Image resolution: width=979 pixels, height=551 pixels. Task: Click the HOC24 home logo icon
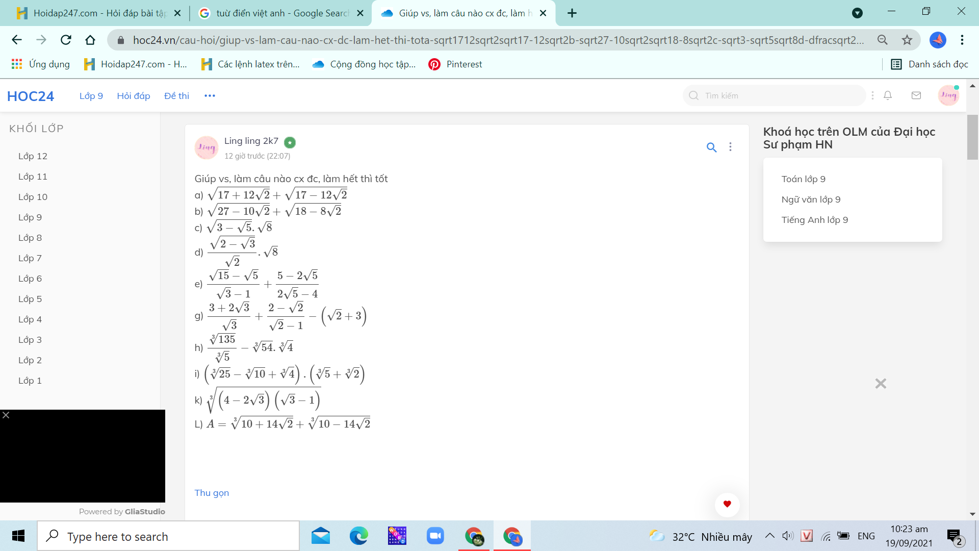(x=30, y=95)
